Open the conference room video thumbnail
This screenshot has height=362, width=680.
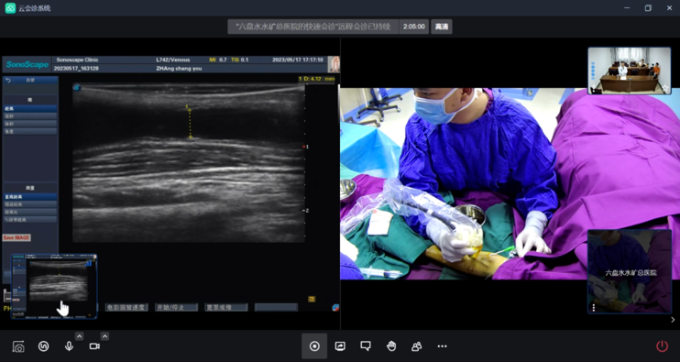click(630, 71)
